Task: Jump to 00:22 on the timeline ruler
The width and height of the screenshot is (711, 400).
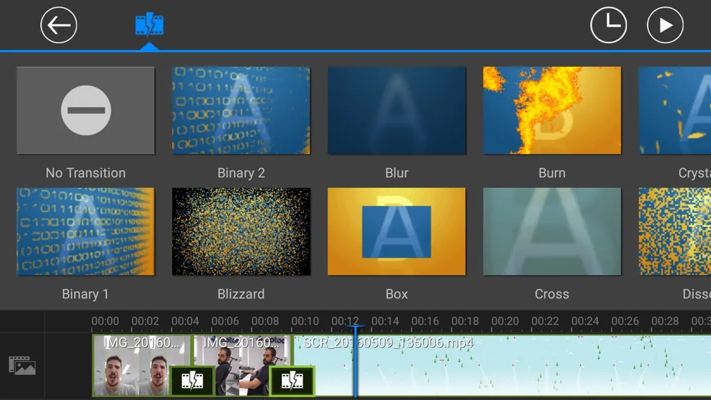Action: click(545, 321)
